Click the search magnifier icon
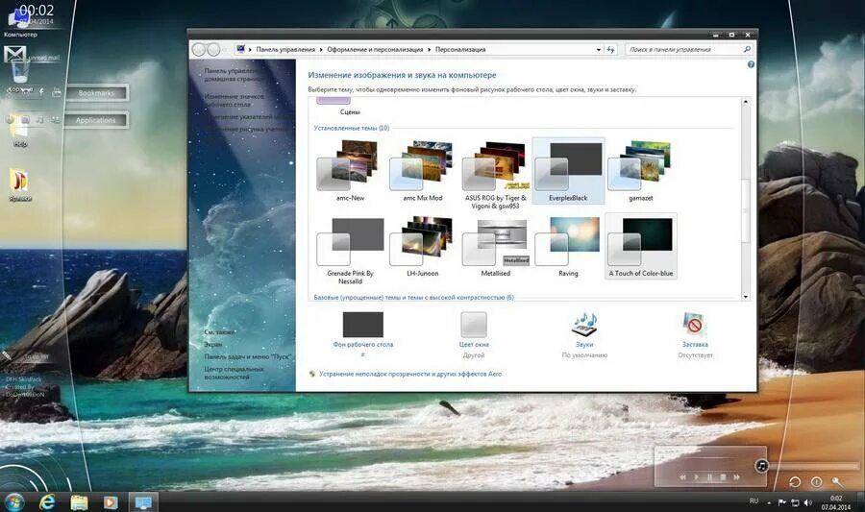 coord(747,50)
